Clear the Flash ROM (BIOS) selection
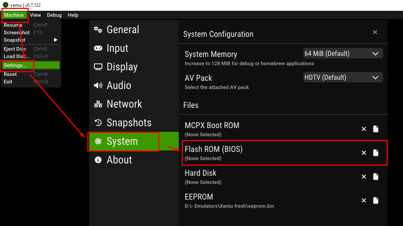Screen dimensions: 403x226 coord(364,153)
